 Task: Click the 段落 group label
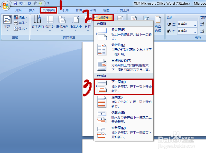(x=198, y=37)
